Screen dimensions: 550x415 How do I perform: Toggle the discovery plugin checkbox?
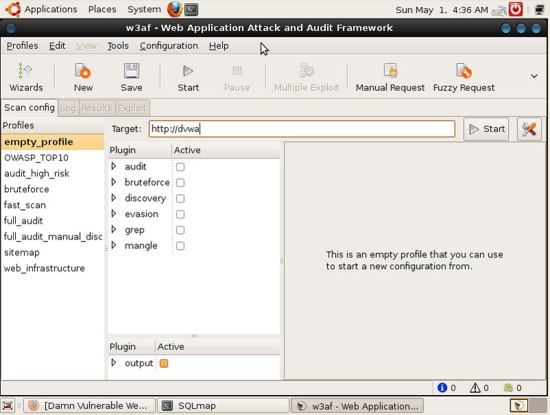(180, 198)
